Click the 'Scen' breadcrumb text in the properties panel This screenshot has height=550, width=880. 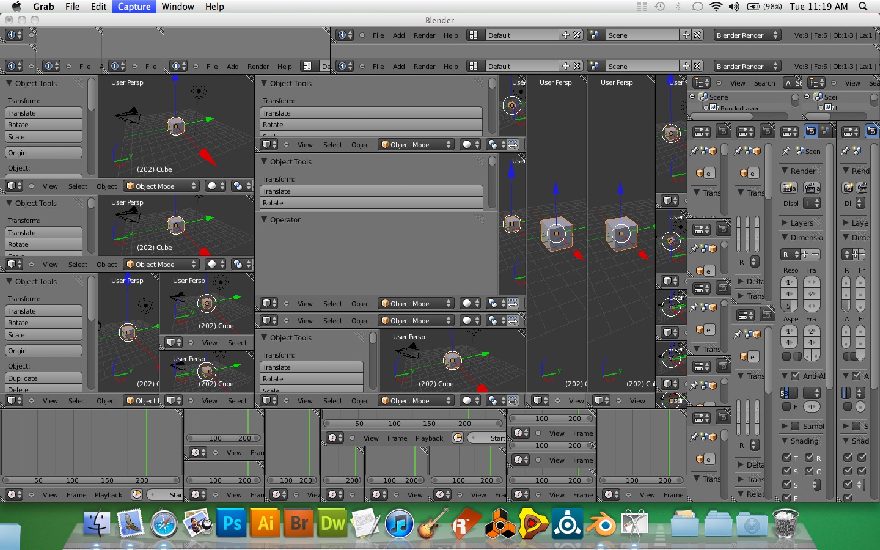[x=813, y=151]
